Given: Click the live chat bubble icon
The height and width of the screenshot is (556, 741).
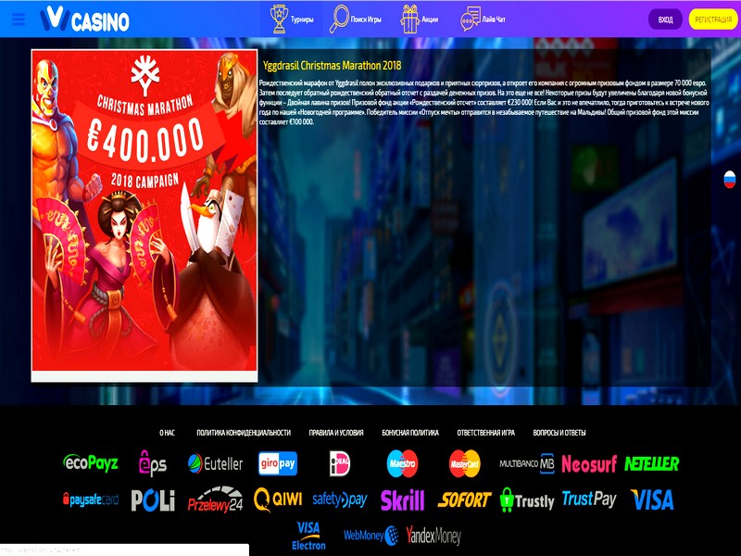Looking at the screenshot, I should pos(471,19).
